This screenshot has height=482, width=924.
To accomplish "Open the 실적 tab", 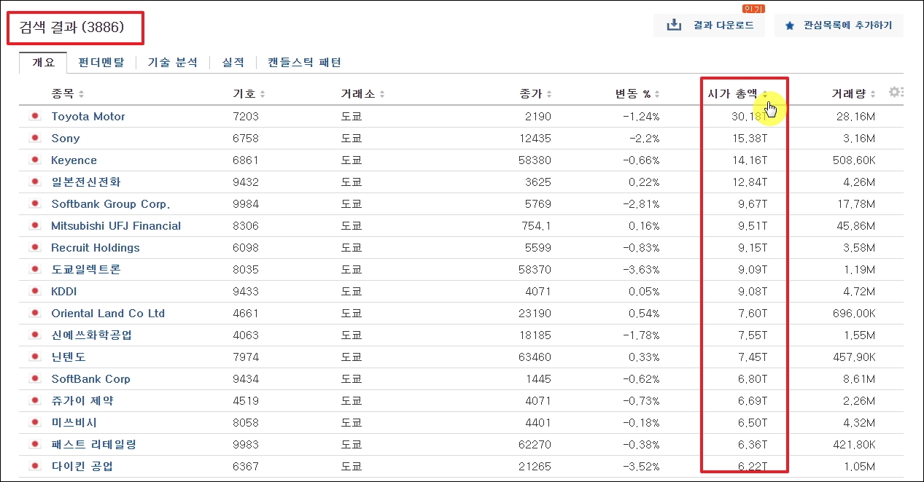I will [233, 63].
